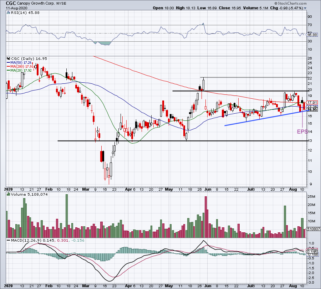Image resolution: width=321 pixels, height=289 pixels.
Task: Click the 16.95 last price tag on right axis
Action: pyautogui.click(x=312, y=110)
